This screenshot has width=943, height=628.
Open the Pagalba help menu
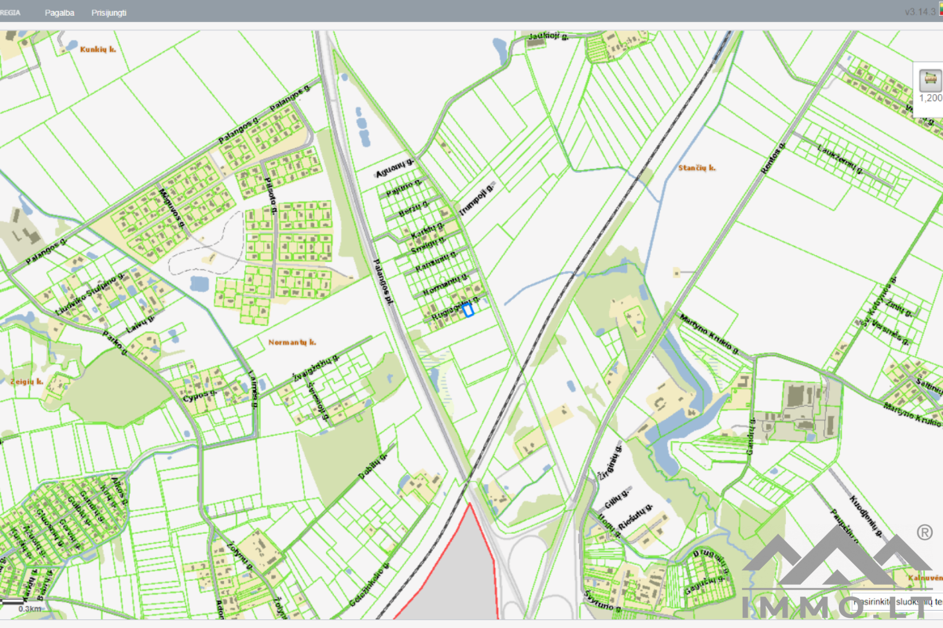59,13
